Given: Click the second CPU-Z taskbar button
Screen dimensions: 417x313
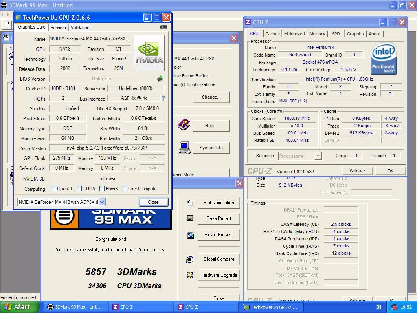Looking at the screenshot, I should coord(206,307).
